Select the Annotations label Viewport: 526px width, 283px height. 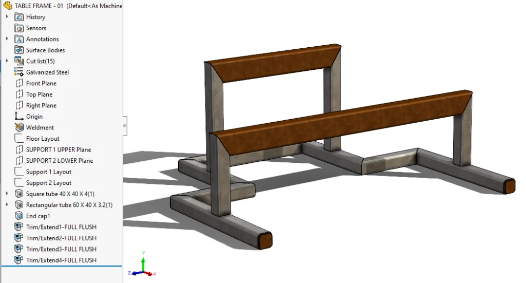[43, 39]
